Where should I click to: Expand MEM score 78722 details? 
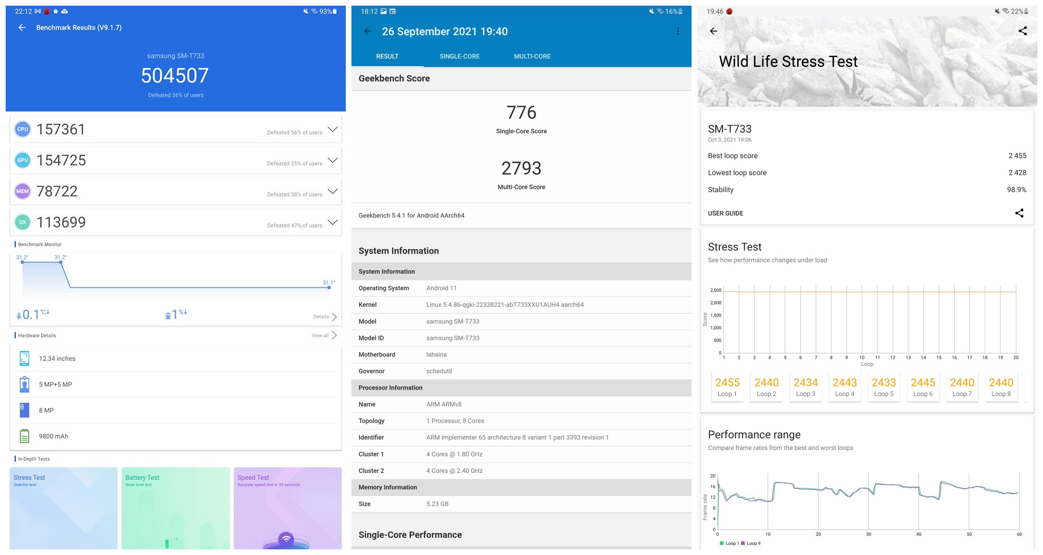[333, 191]
